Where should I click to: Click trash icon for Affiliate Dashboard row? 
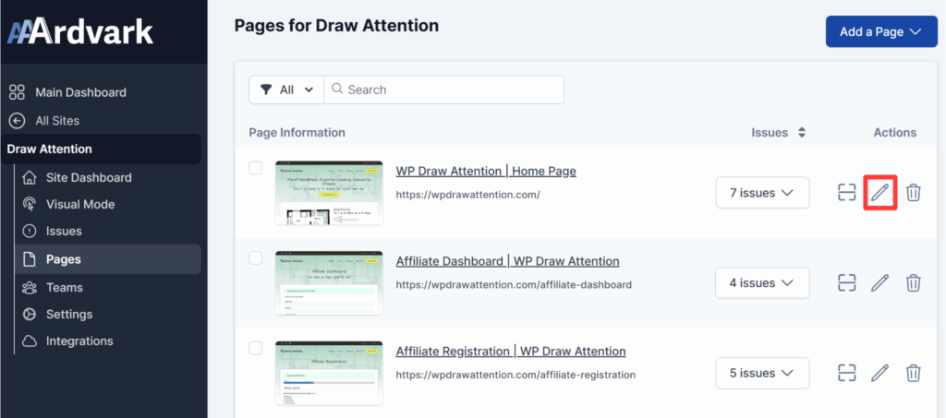[x=914, y=282]
